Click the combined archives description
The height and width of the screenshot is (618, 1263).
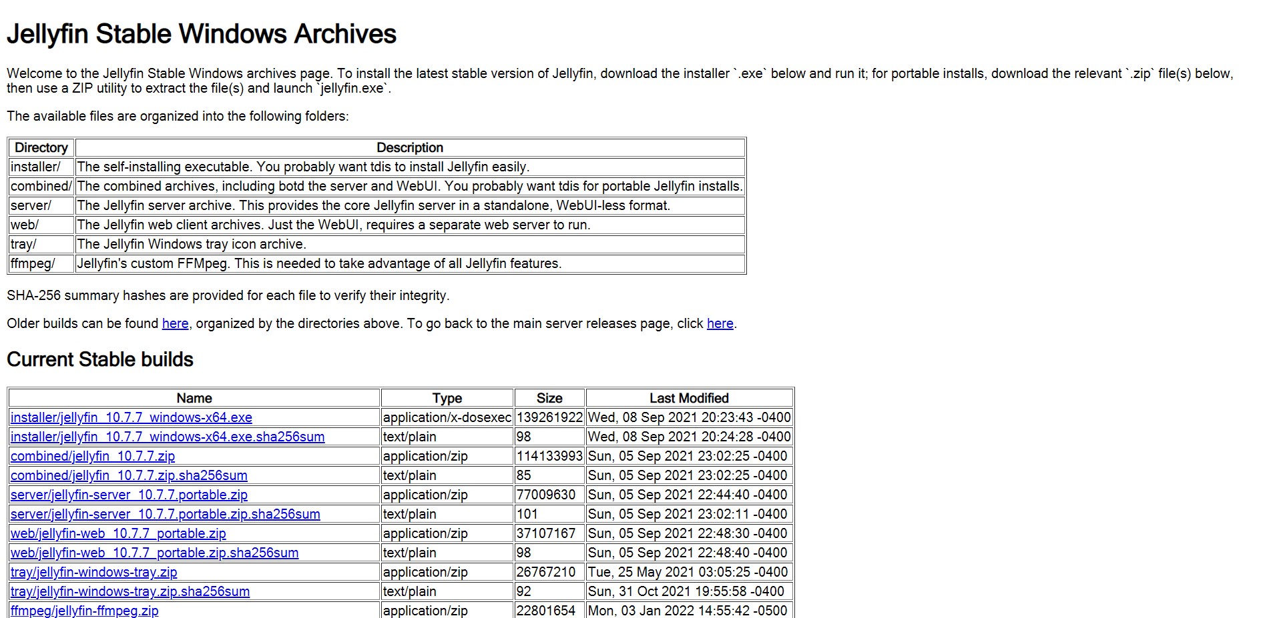[410, 186]
